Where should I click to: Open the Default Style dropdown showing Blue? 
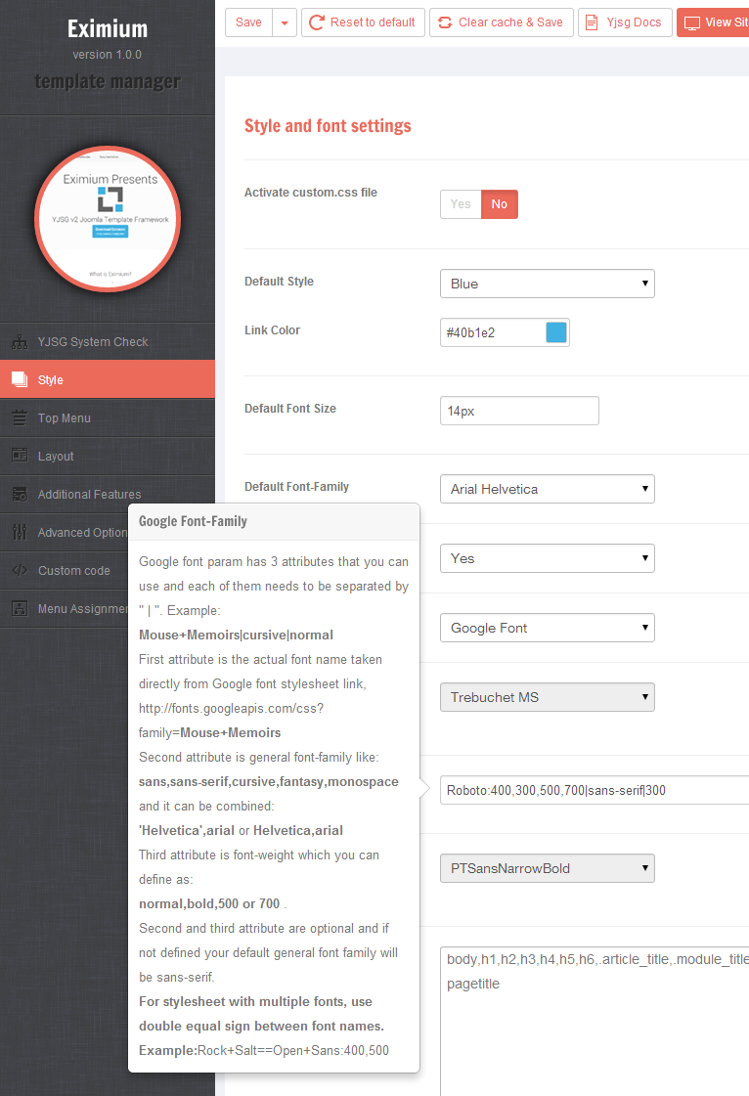tap(548, 284)
